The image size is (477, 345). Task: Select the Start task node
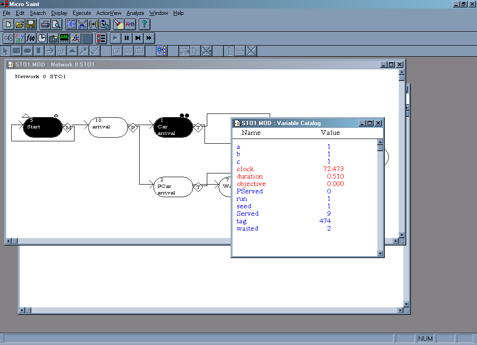[x=43, y=127]
